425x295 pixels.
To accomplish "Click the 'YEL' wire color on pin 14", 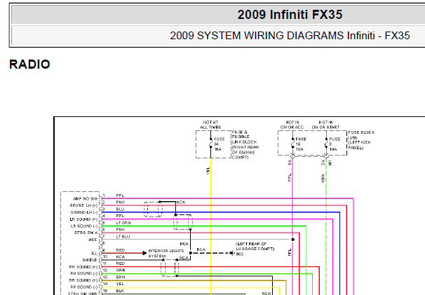I will click(x=120, y=284).
